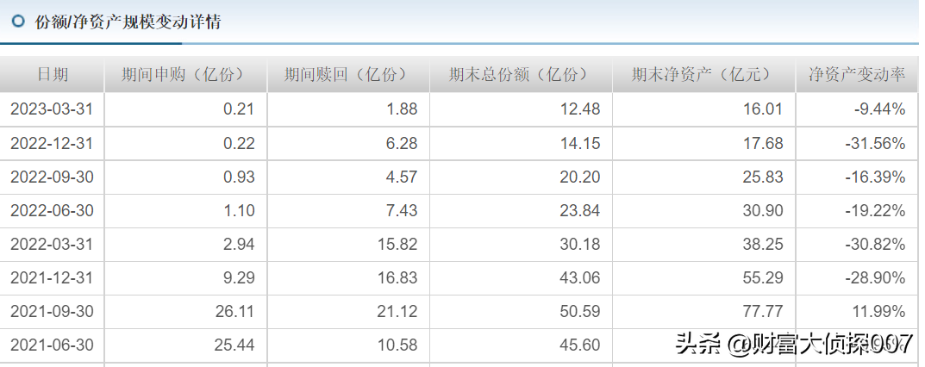Click the 2022-06-30 date cell
This screenshot has height=367, width=925.
coord(52,210)
